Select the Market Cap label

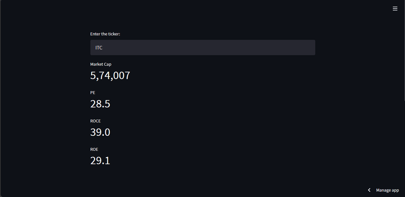[x=101, y=64]
